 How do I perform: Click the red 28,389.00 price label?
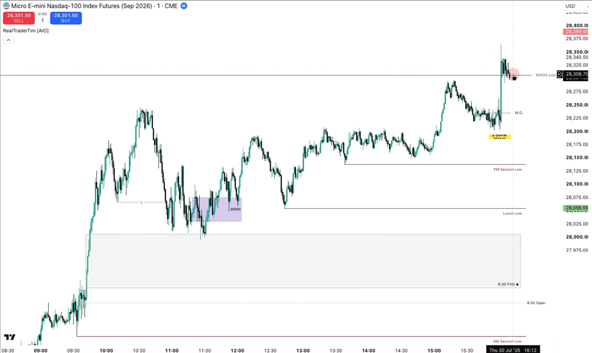(575, 31)
